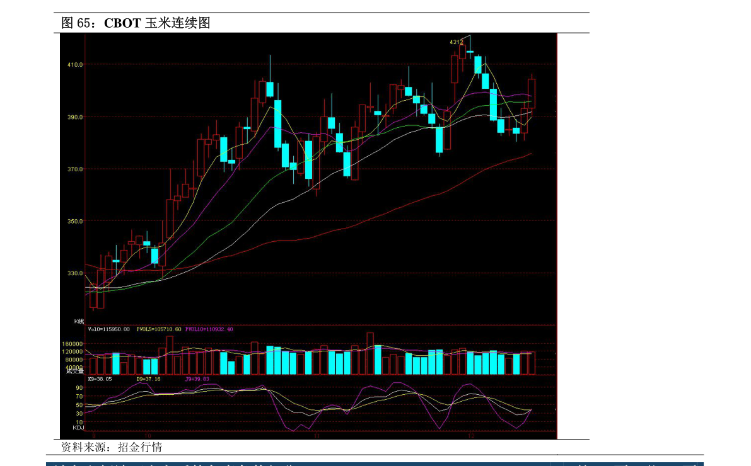Screen dimensions: 751x466
Task: Select the KDJ indicator panel label
Action: click(x=78, y=427)
